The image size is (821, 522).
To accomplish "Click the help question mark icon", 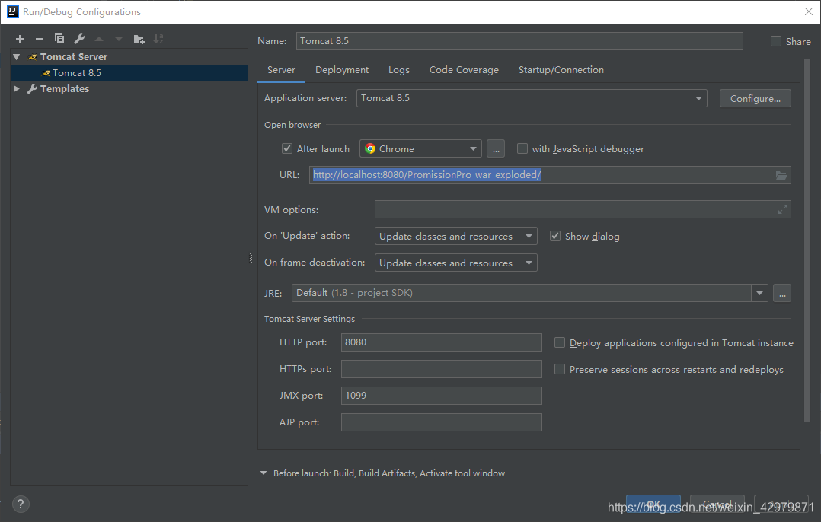I will coord(21,504).
